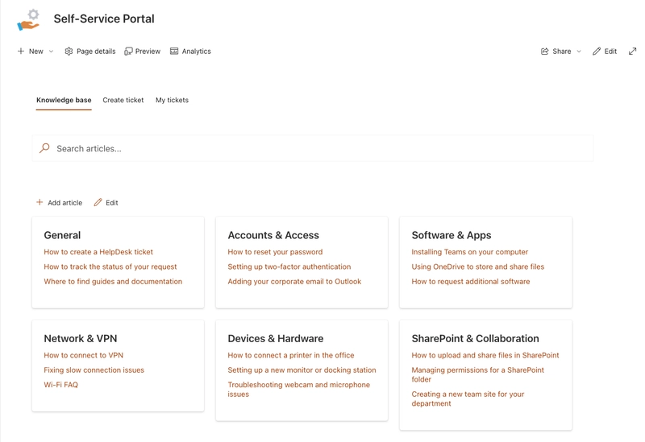Screen dimensions: 645x442
Task: Open How to connect to VPN link
Action: point(83,355)
